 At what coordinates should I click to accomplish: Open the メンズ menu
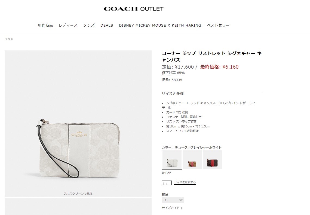(89, 25)
